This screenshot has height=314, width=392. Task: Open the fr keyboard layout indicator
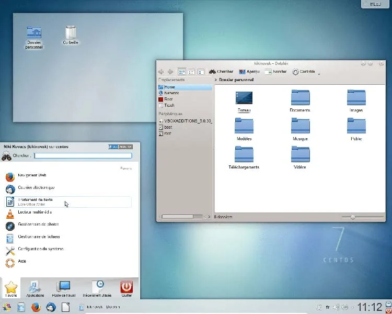(328, 307)
